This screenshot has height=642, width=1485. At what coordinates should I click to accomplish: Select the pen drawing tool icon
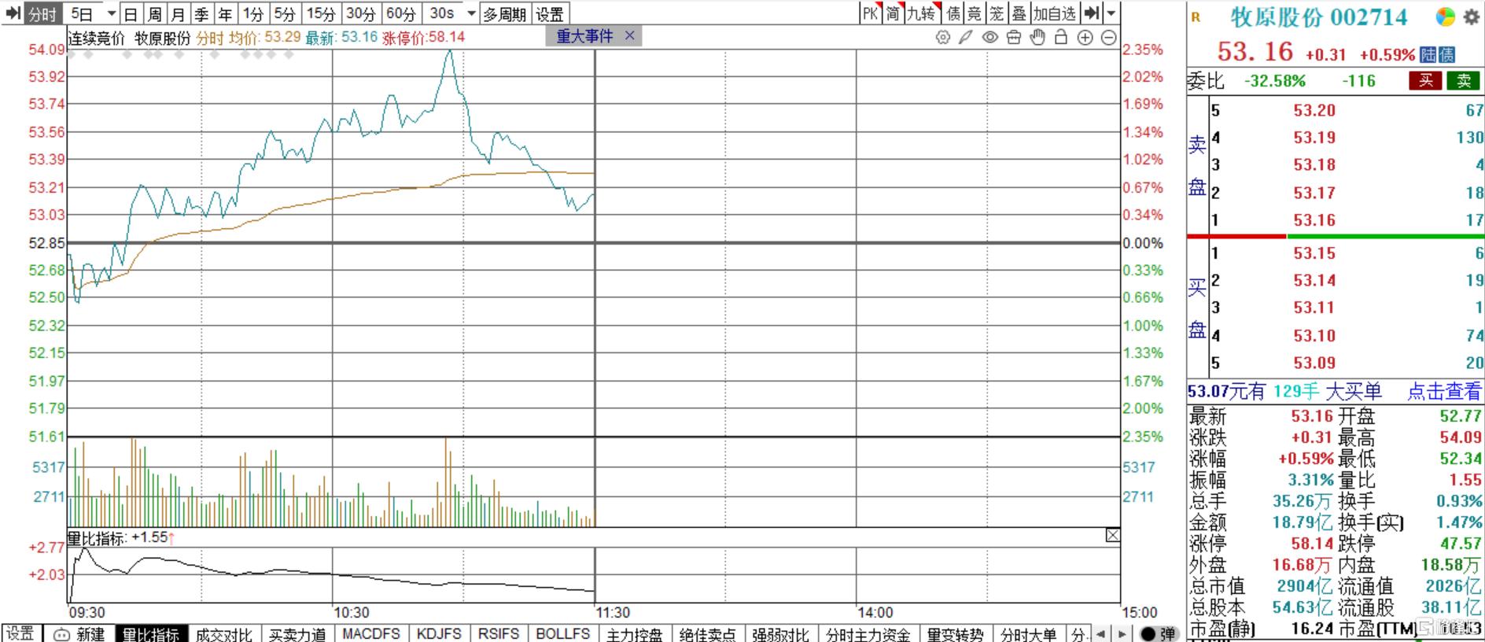[966, 37]
